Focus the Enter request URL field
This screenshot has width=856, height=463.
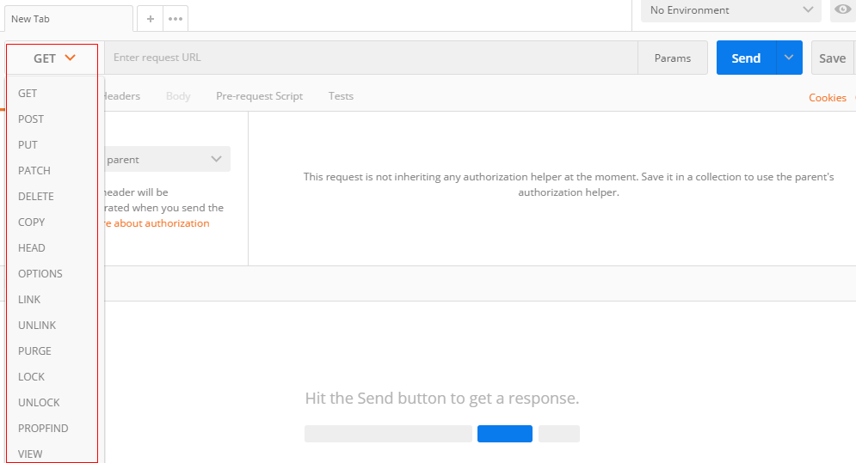tap(370, 58)
